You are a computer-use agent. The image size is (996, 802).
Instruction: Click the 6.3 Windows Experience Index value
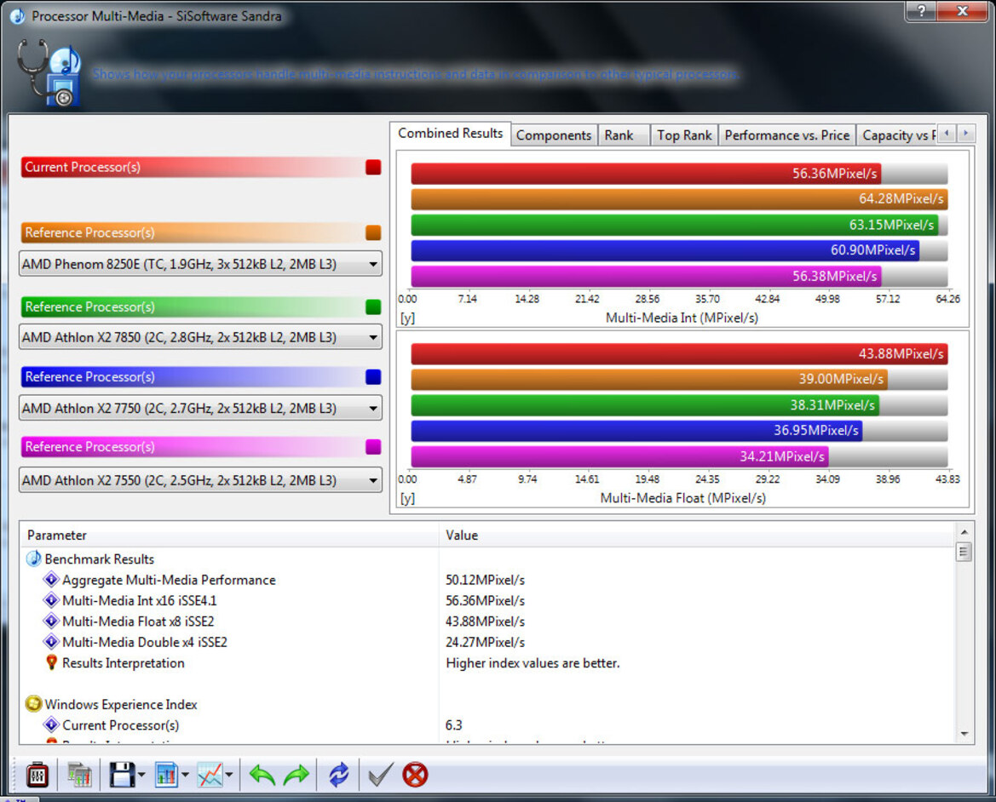pyautogui.click(x=453, y=725)
